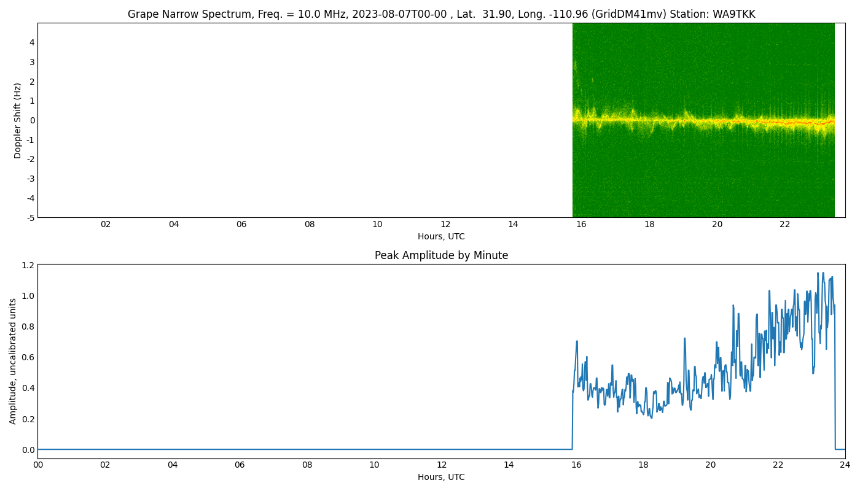Viewport: 860px width, 491px height.
Task: Click Hours, UTC label under the spectrogram
Action: pos(441,236)
